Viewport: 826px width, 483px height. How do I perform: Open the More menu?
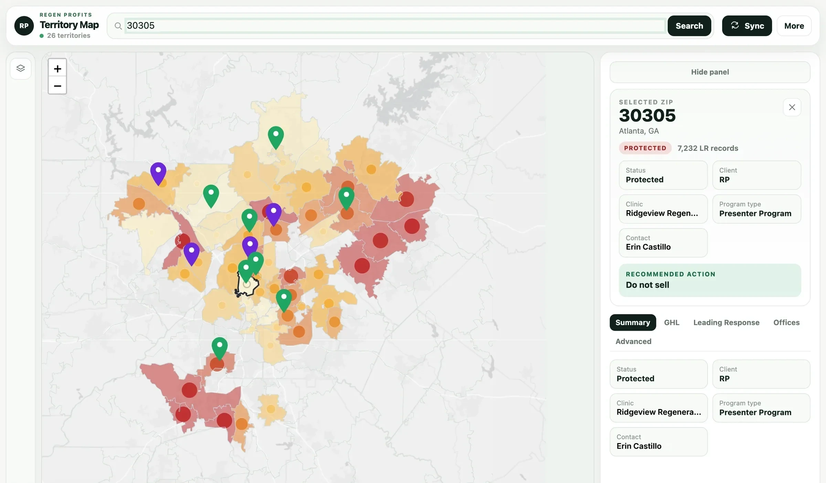pos(794,26)
